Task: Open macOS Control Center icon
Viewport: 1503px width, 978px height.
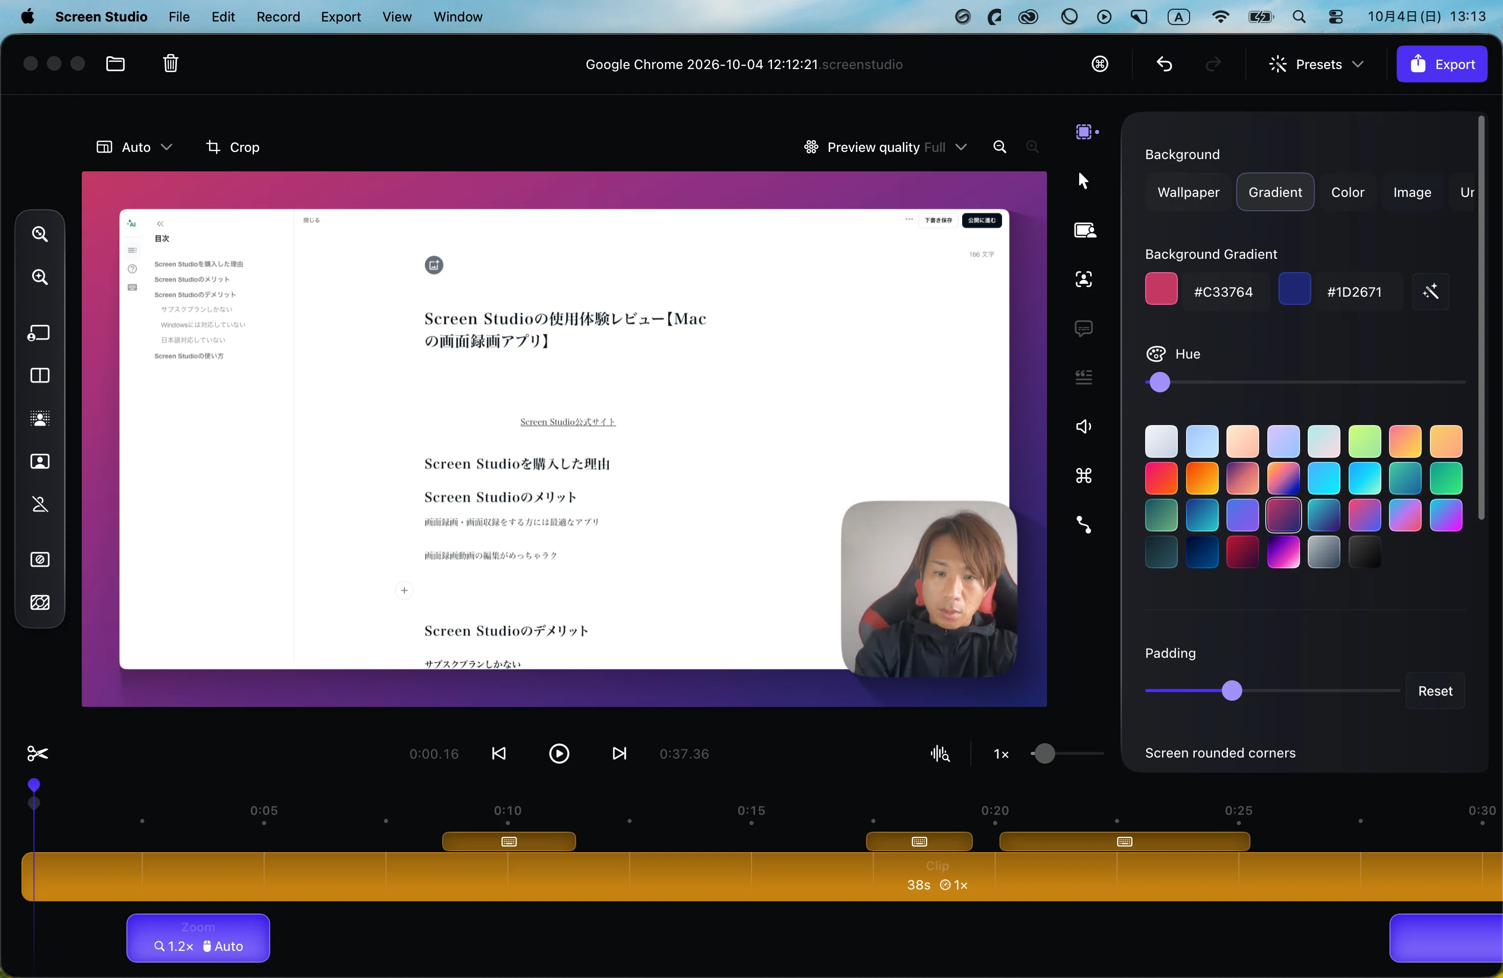Action: click(1335, 17)
